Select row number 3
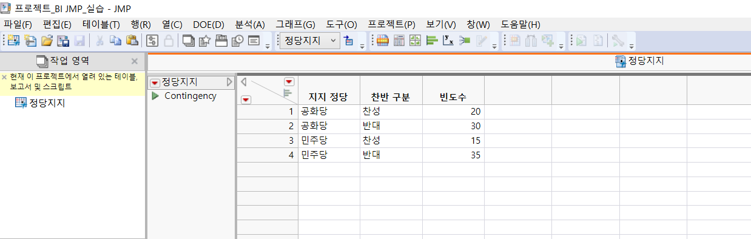Image resolution: width=751 pixels, height=239 pixels. click(267, 141)
